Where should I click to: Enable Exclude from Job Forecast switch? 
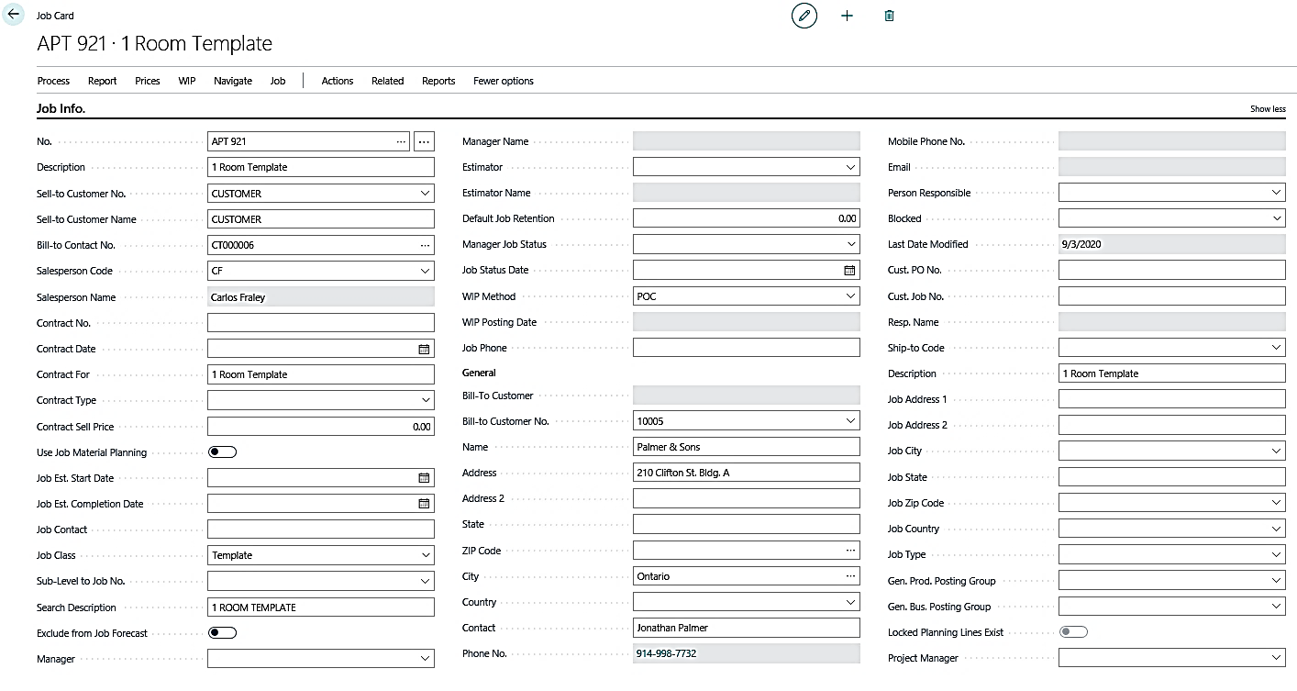click(x=223, y=633)
